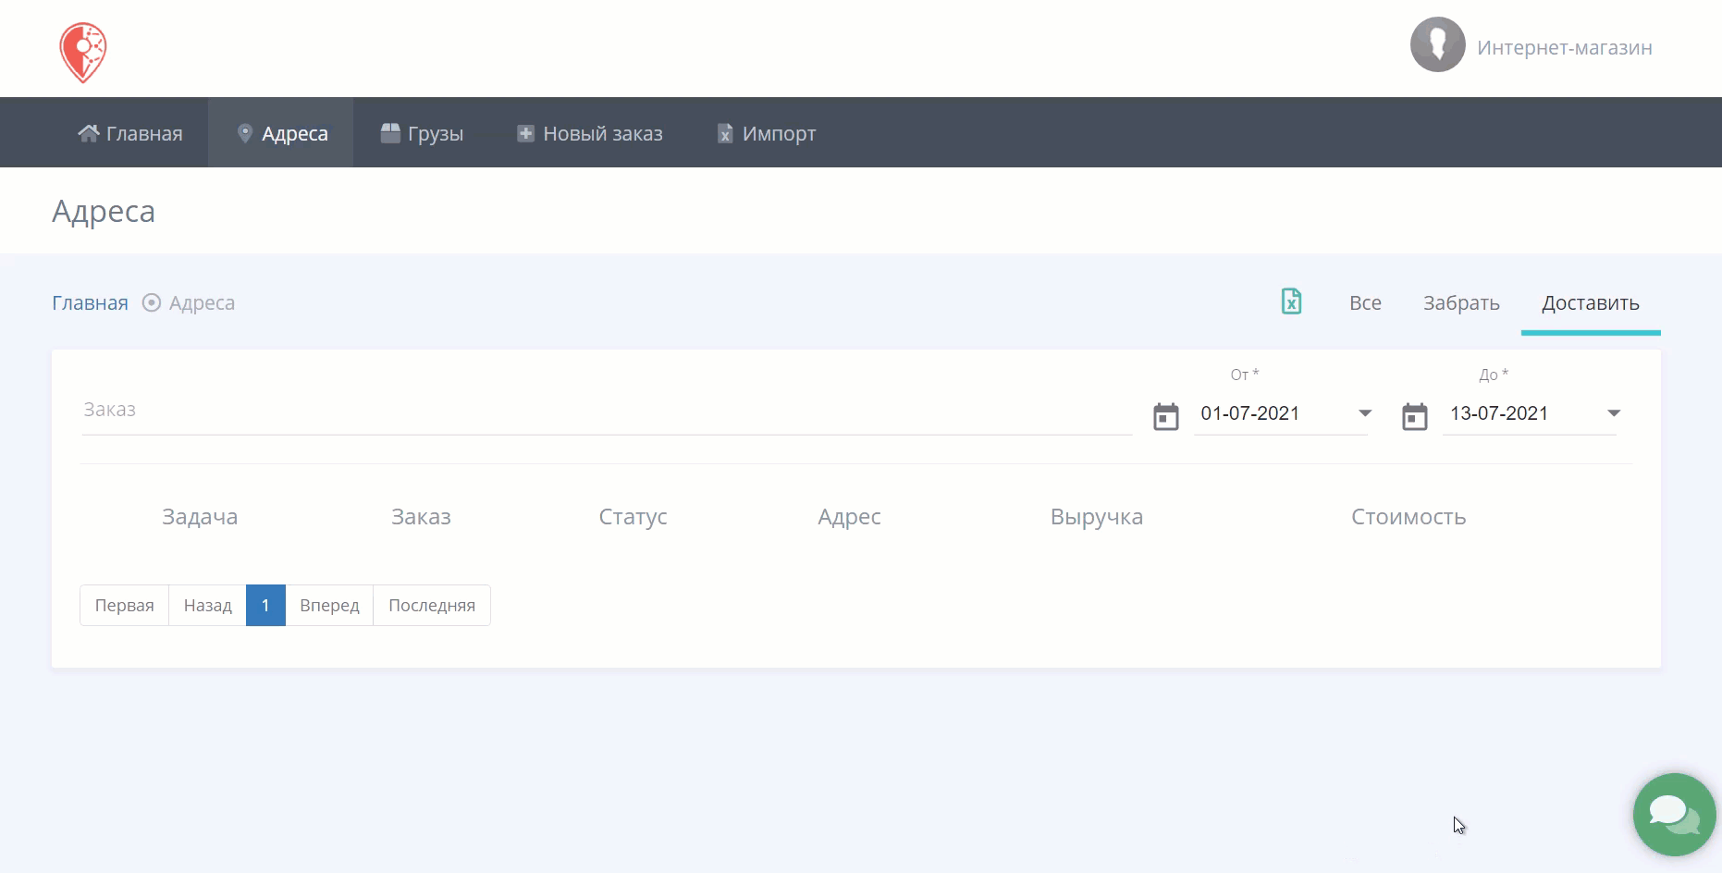Go to Первая page

click(x=124, y=605)
